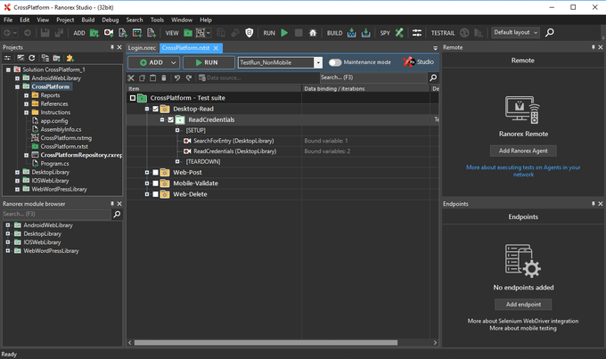
Task: Open the ADD button dropdown arrow
Action: [174, 62]
